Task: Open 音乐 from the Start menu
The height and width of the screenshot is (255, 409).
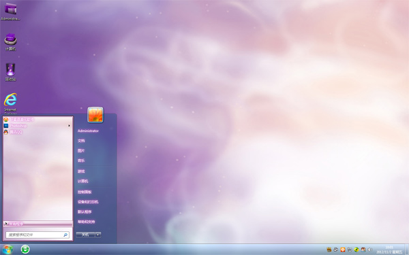Action: pyautogui.click(x=81, y=160)
